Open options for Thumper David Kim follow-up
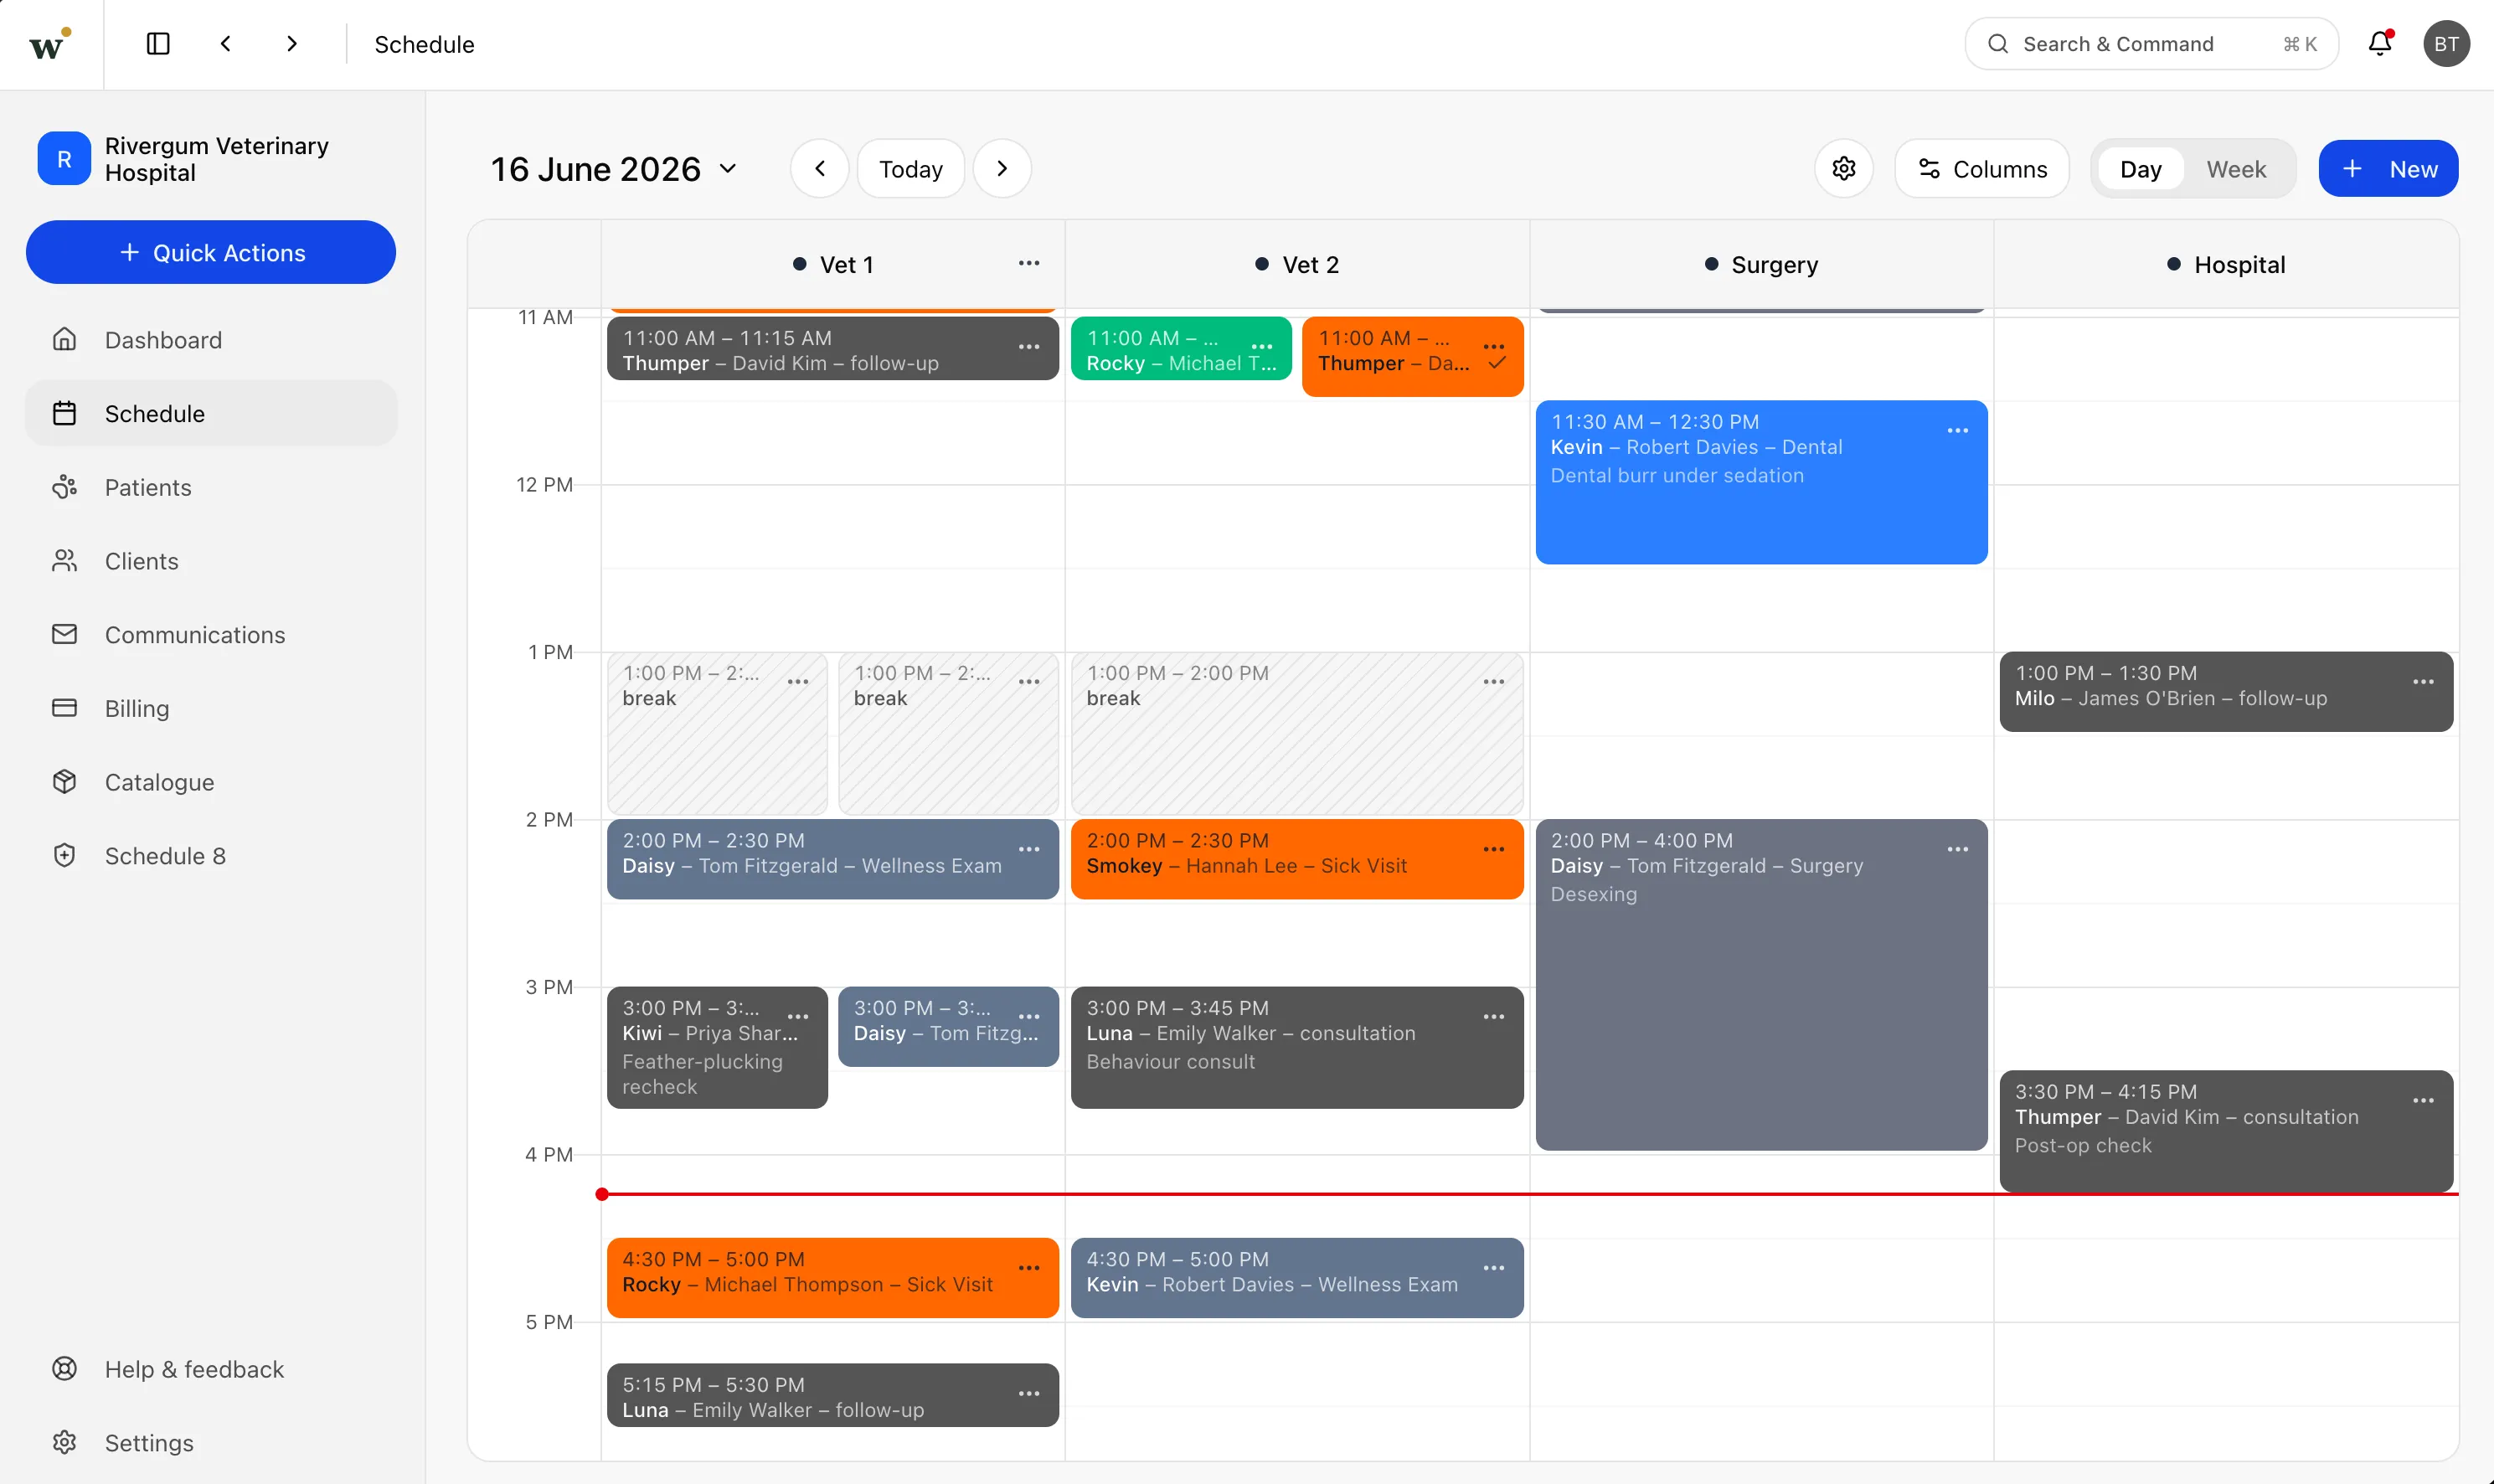 pos(1029,347)
